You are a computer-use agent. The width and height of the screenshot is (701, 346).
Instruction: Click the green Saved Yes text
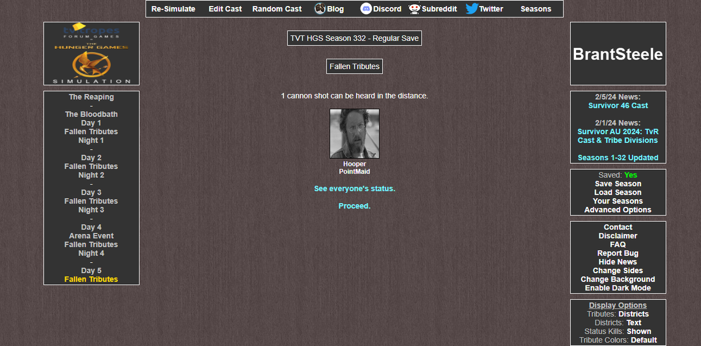pos(631,175)
